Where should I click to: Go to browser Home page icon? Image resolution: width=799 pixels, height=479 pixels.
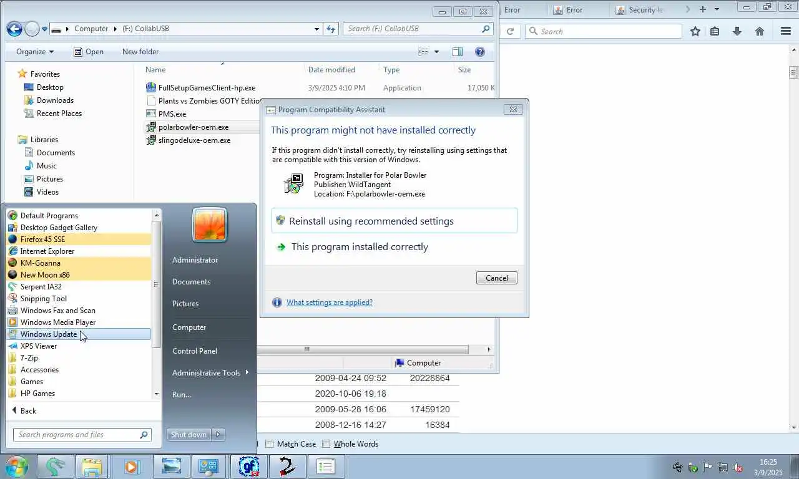point(760,31)
